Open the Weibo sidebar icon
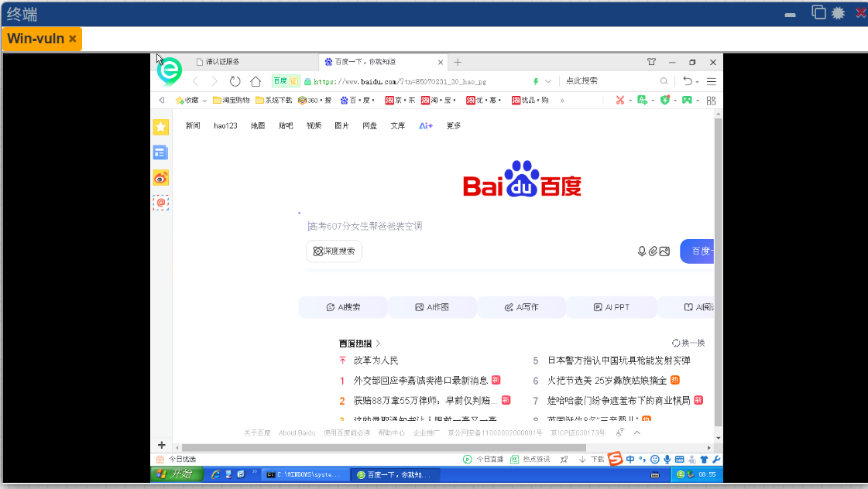Screen dimensions: 868x489 tap(160, 178)
